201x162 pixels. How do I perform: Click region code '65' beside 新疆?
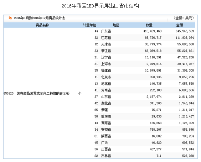pyautogui.click(x=96, y=110)
